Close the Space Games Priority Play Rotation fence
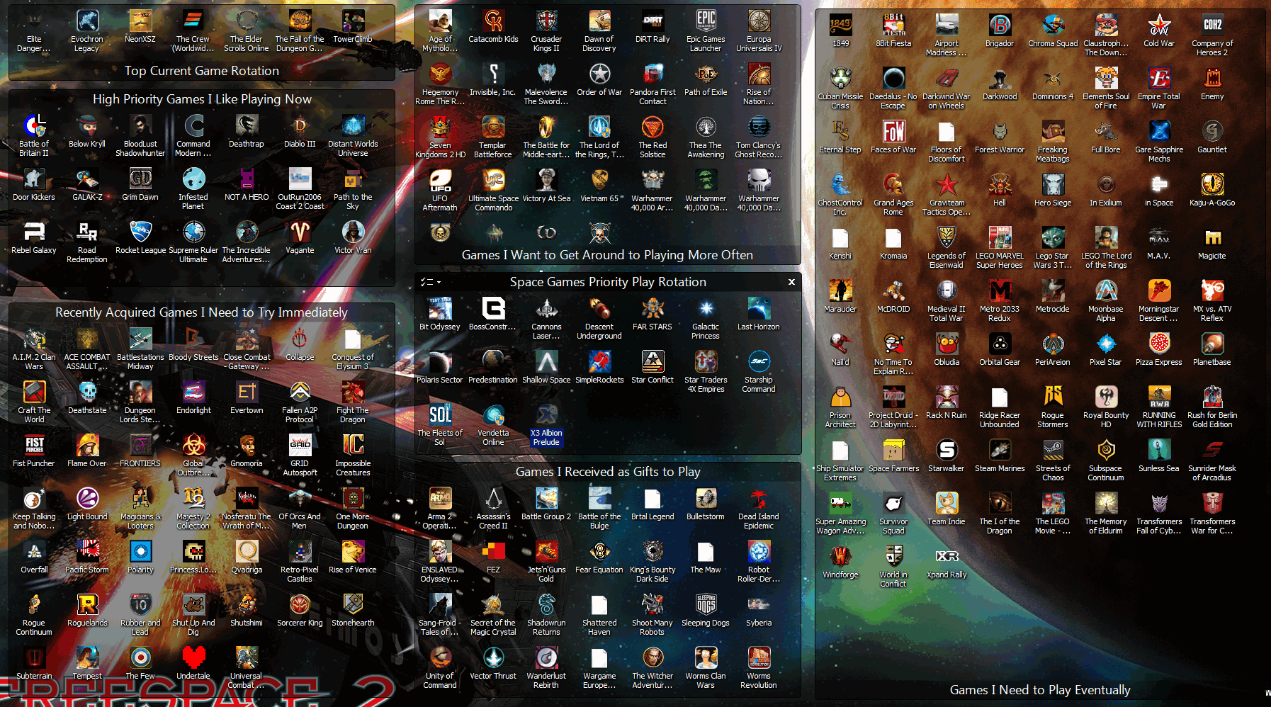This screenshot has height=707, width=1271. pos(791,282)
